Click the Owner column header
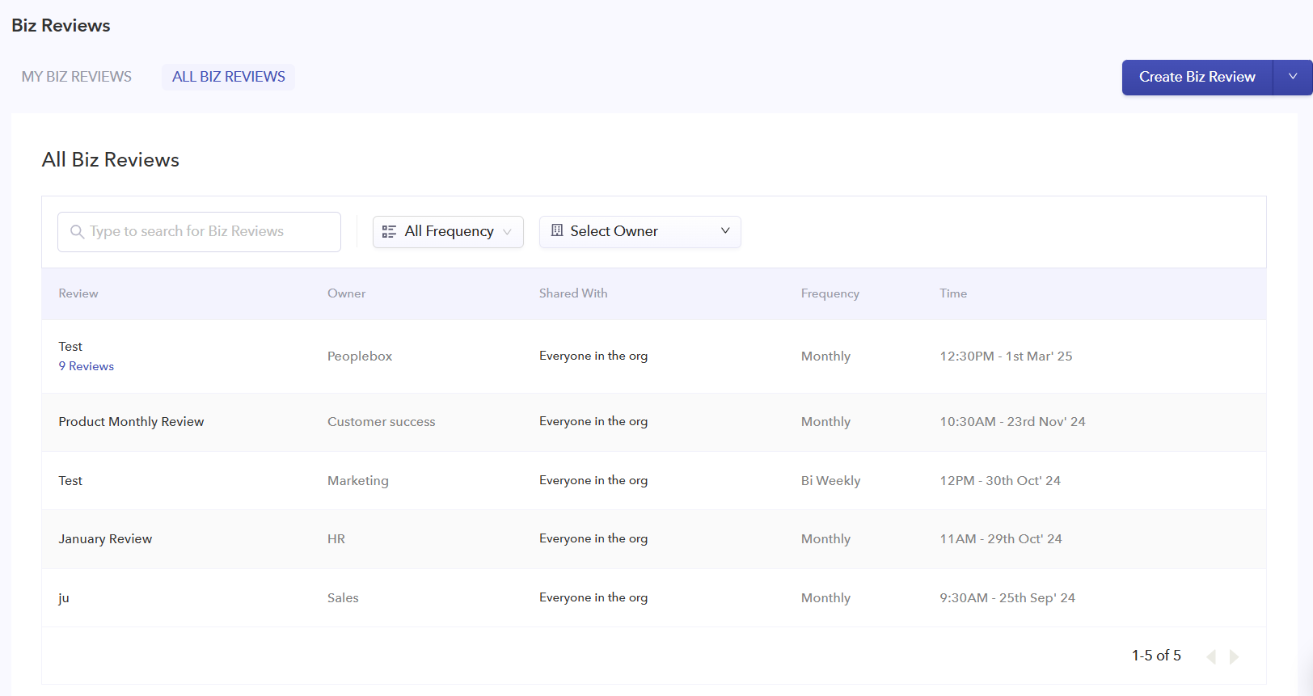Viewport: 1313px width, 696px height. [347, 293]
